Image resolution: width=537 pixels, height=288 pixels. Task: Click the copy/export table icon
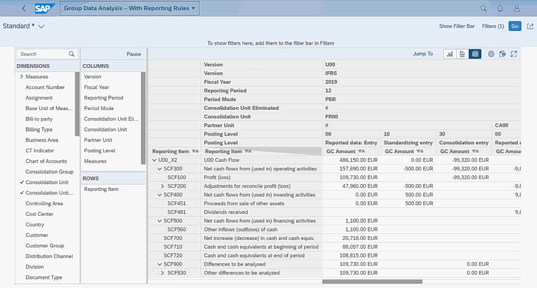coord(502,54)
